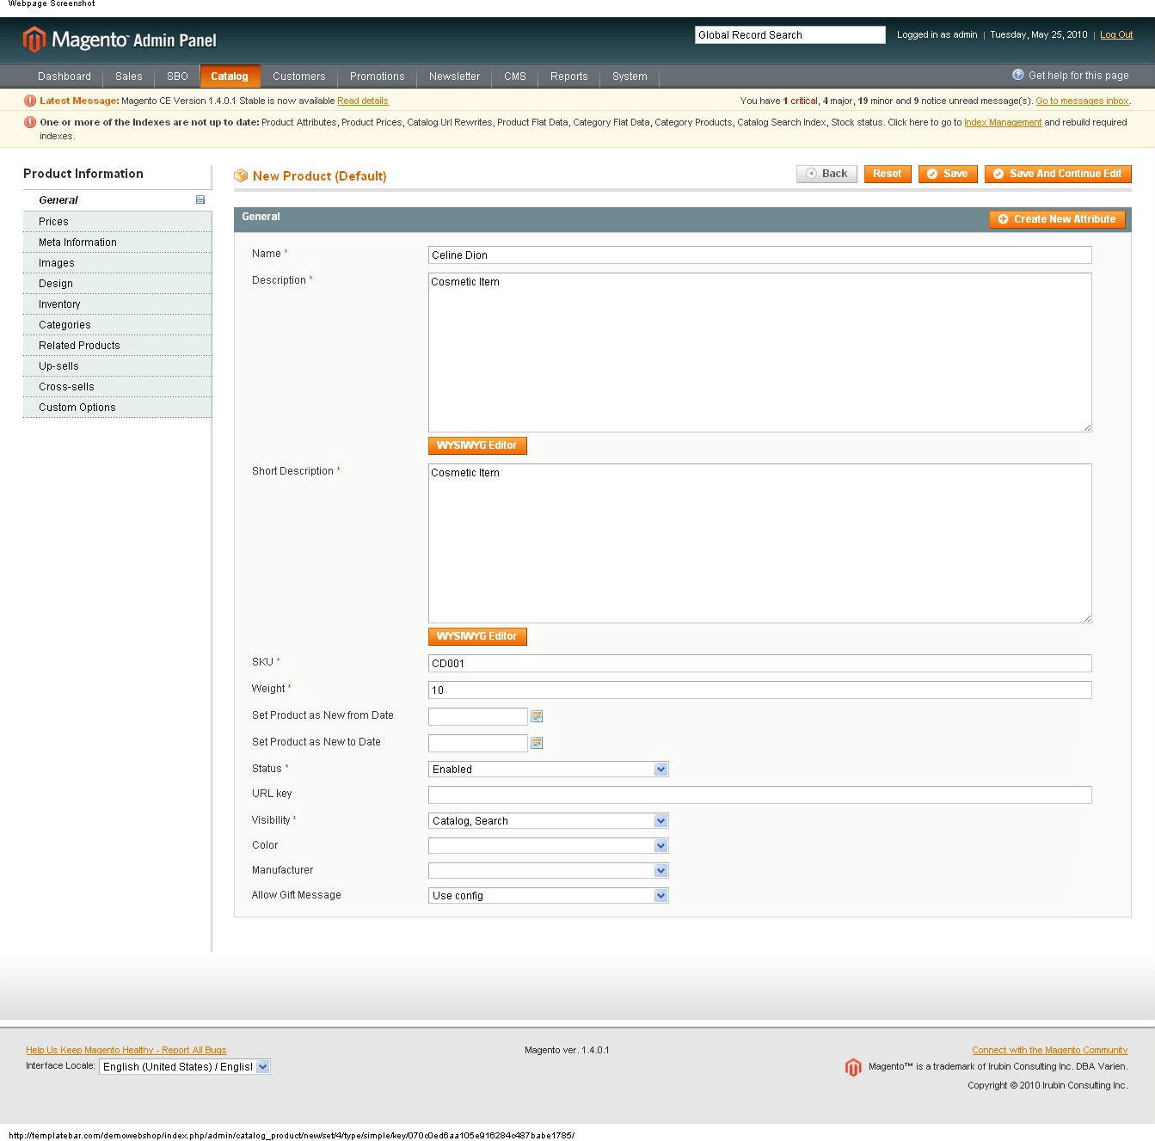Open the Allow Gift Message dropdown
The height and width of the screenshot is (1141, 1155).
(660, 895)
